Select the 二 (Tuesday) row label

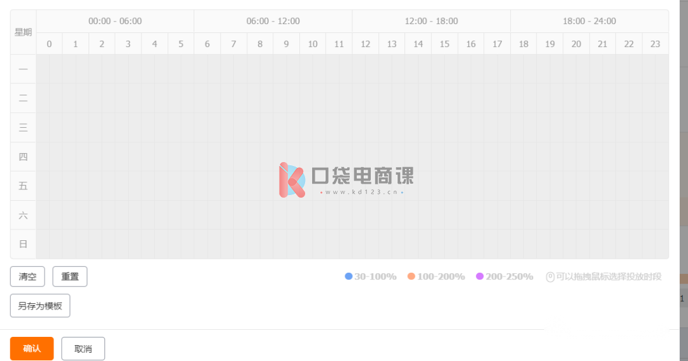point(24,99)
